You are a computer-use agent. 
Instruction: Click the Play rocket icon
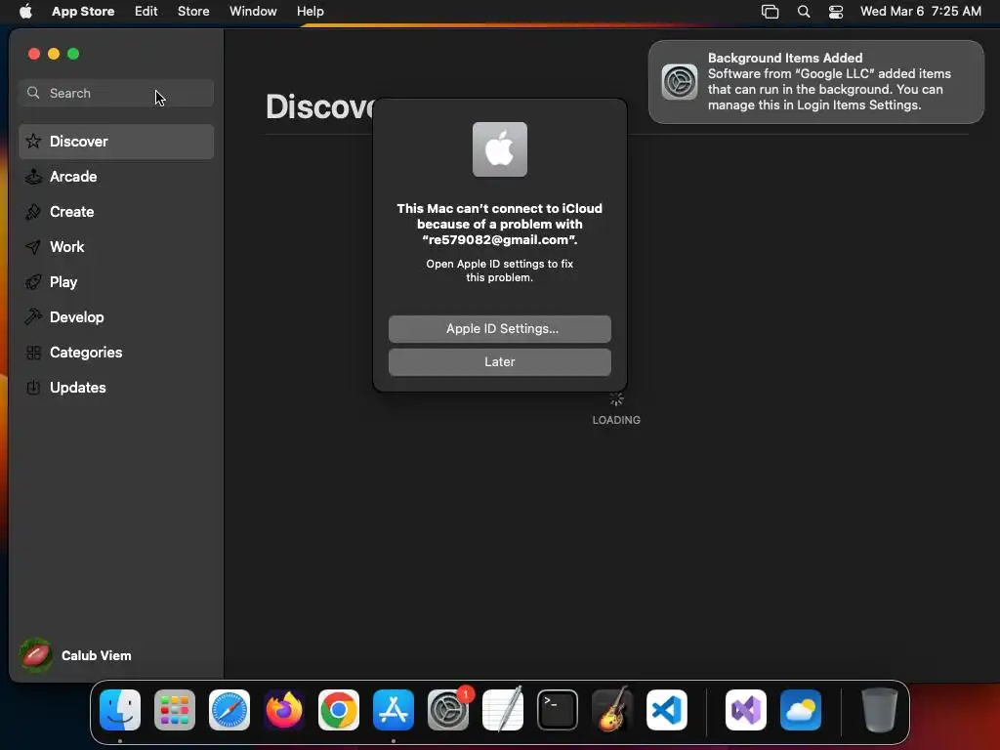click(33, 282)
